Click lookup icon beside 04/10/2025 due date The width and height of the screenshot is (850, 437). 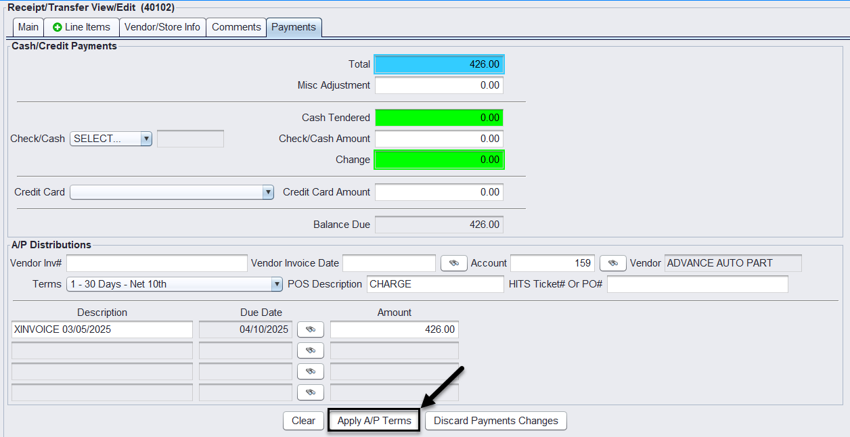click(x=311, y=329)
